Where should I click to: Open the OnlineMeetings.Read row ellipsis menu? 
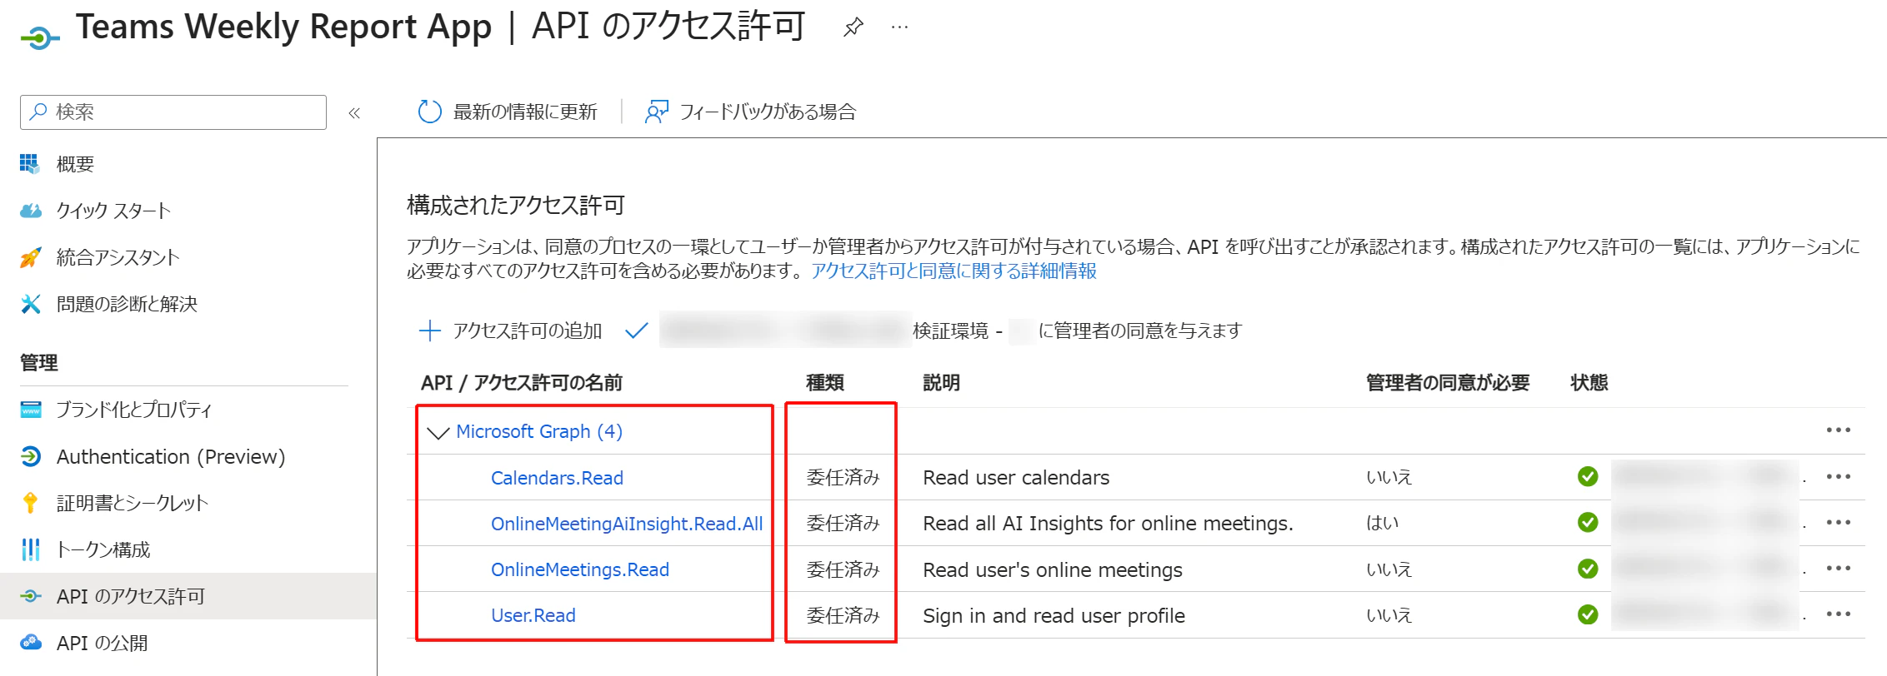tap(1838, 569)
